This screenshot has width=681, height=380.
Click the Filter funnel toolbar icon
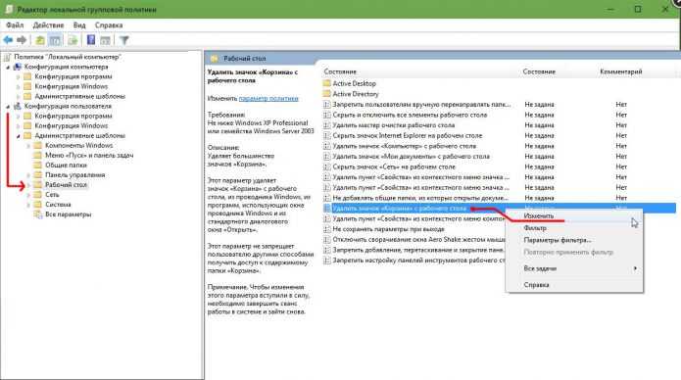(124, 40)
